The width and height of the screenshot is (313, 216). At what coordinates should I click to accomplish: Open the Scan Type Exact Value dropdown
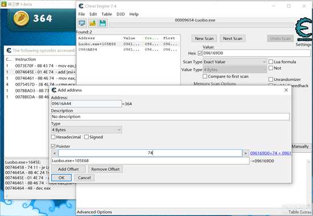click(234, 62)
